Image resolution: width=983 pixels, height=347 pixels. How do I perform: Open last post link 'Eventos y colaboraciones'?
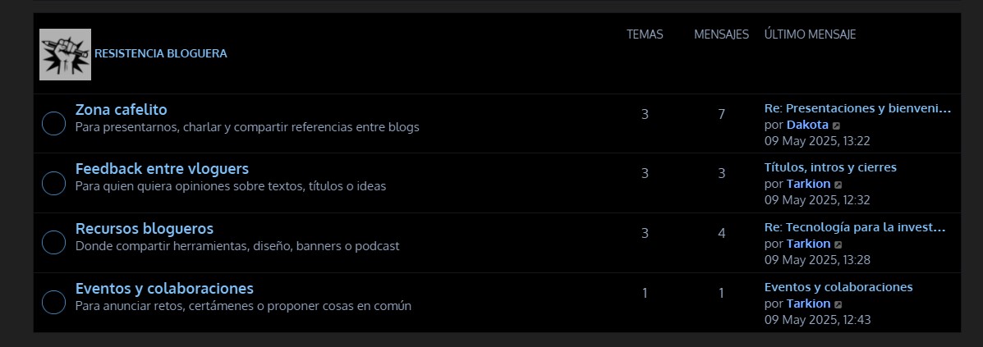[x=838, y=287]
